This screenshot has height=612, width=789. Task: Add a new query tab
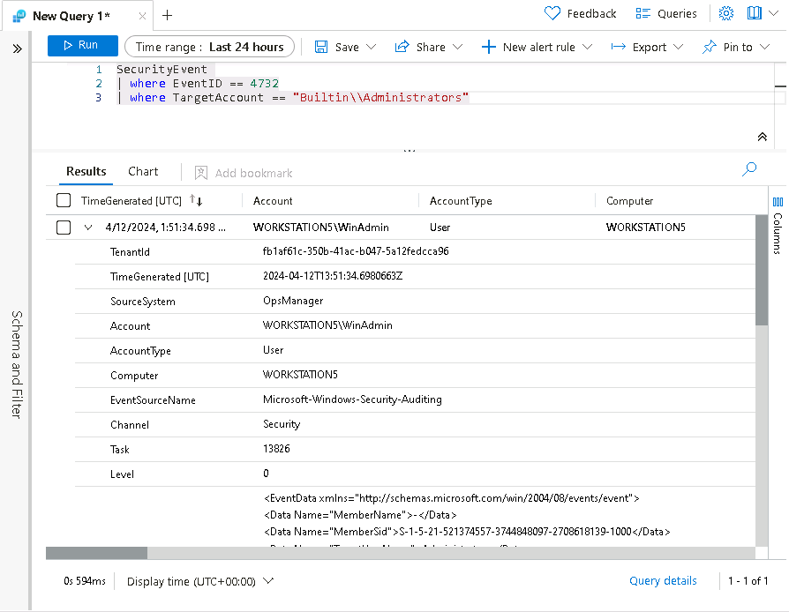167,16
